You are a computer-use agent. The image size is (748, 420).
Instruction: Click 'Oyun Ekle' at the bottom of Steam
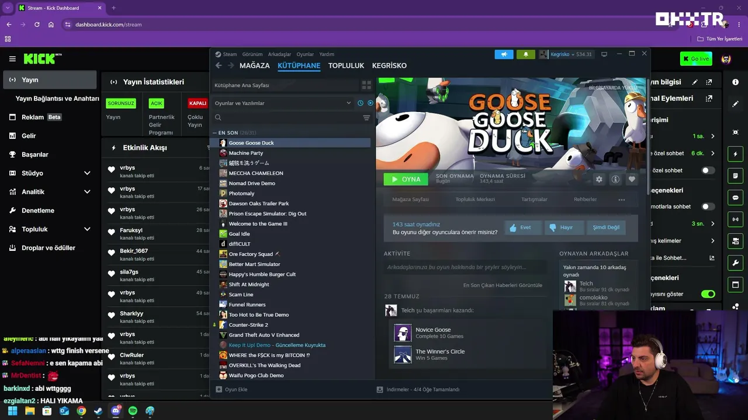231,389
